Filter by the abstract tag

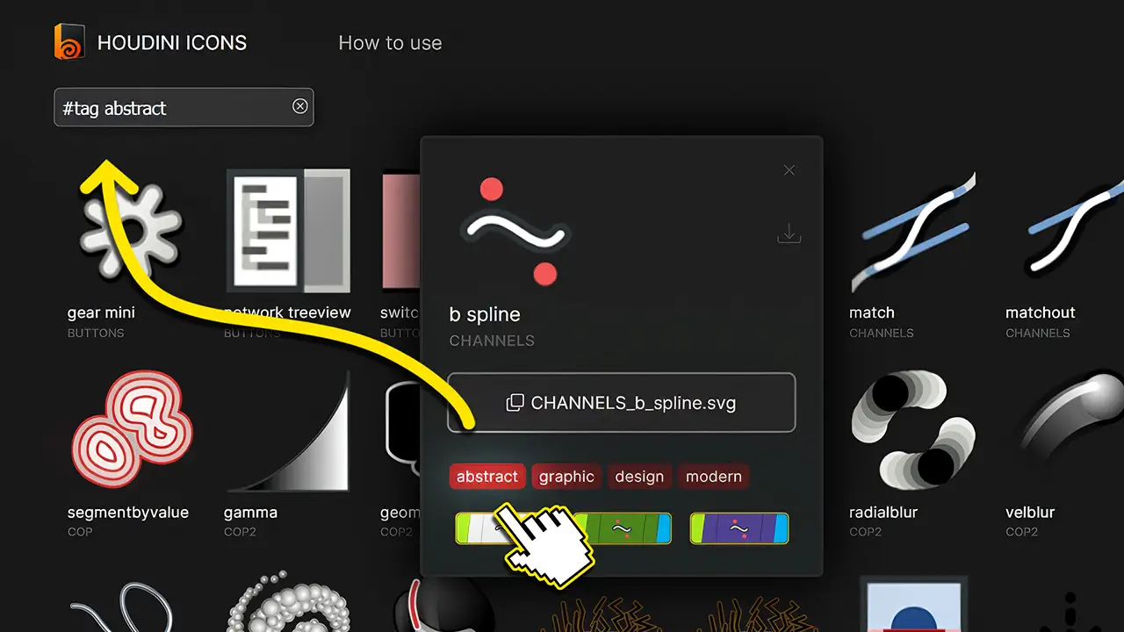[487, 477]
